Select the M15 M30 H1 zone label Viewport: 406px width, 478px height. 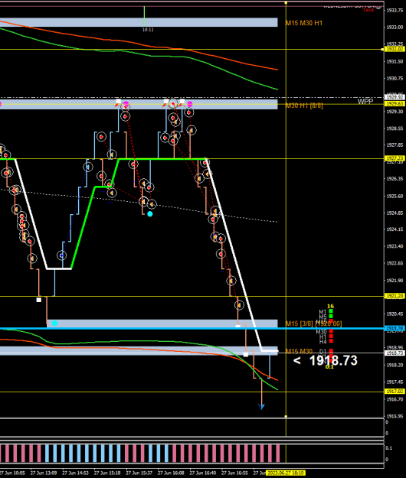(304, 23)
